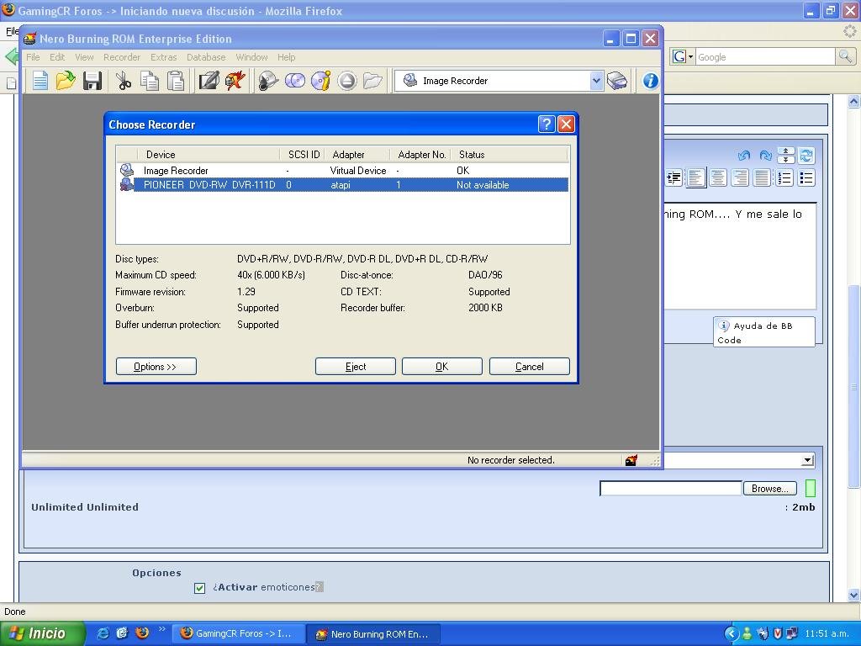Click the burn disc icon in Nero toolbar

(268, 81)
